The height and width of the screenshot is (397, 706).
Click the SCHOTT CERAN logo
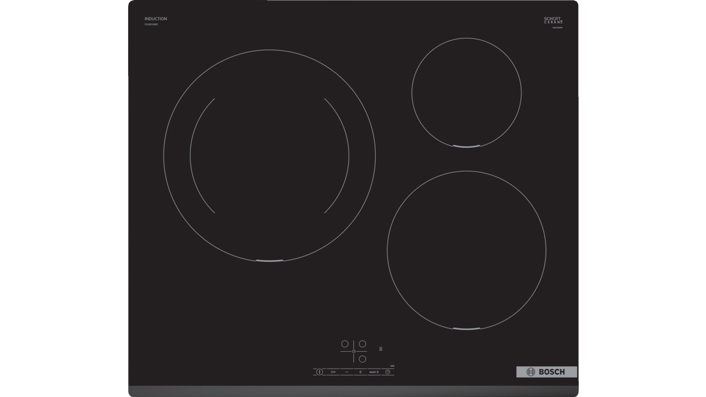553,20
